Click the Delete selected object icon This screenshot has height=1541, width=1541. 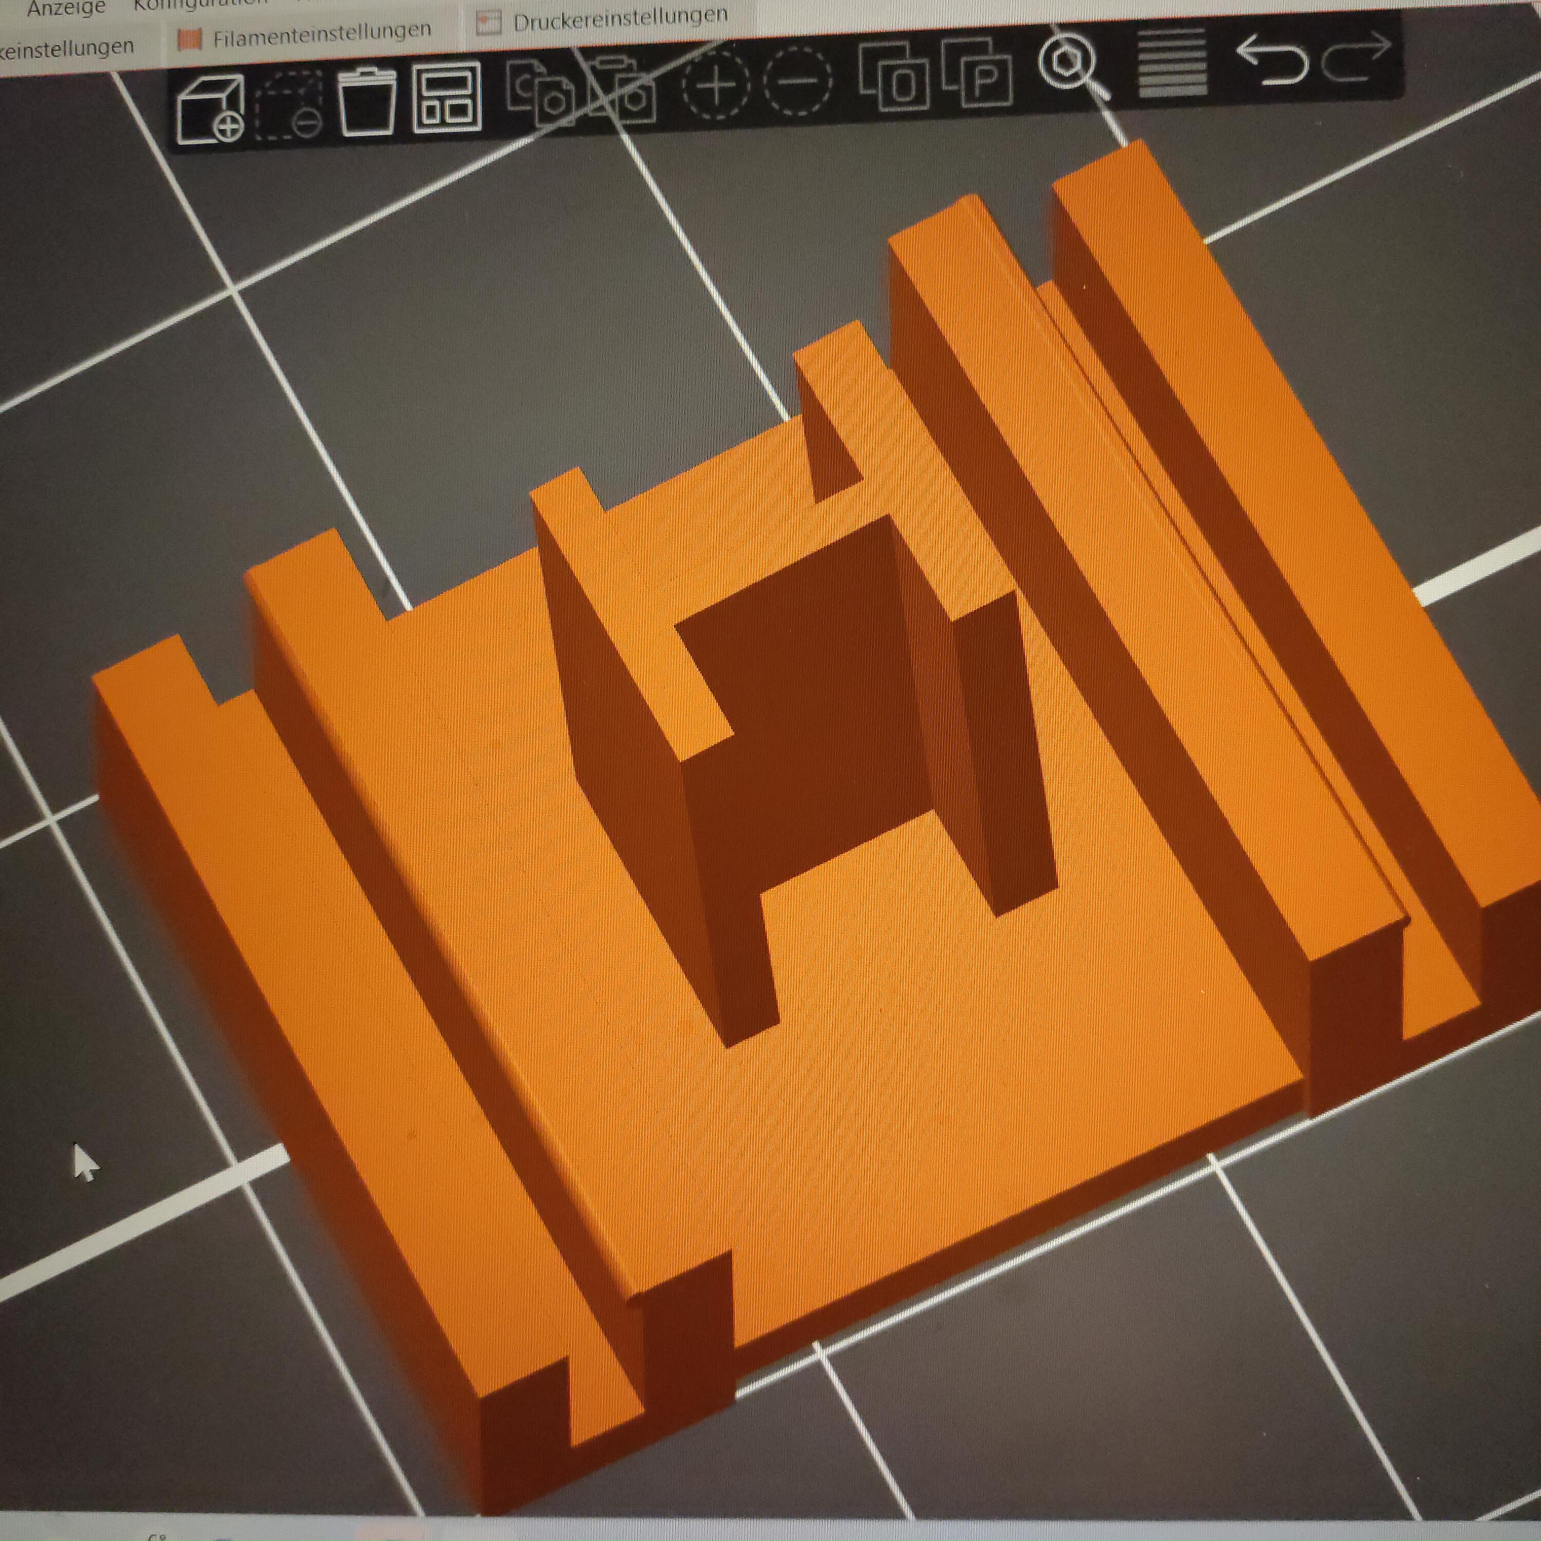pyautogui.click(x=289, y=106)
